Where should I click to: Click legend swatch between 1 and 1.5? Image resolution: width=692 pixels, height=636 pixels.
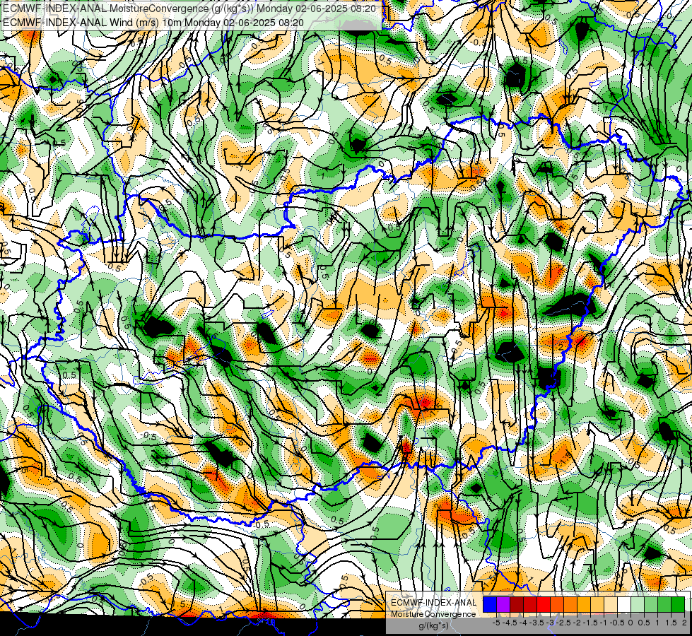664,605
